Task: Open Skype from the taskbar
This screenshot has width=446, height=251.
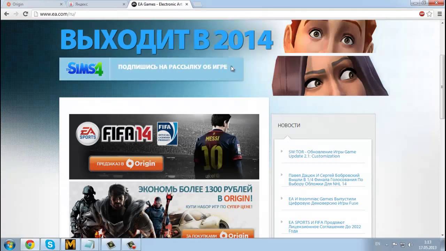Action: [x=50, y=245]
